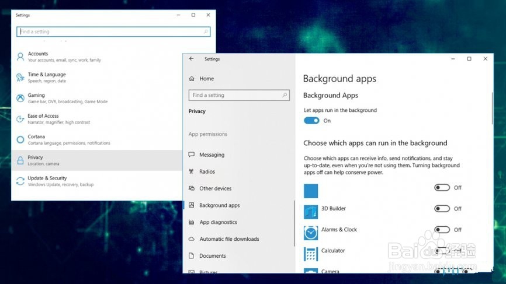Click the Calculator app icon
Image resolution: width=506 pixels, height=284 pixels.
point(311,254)
